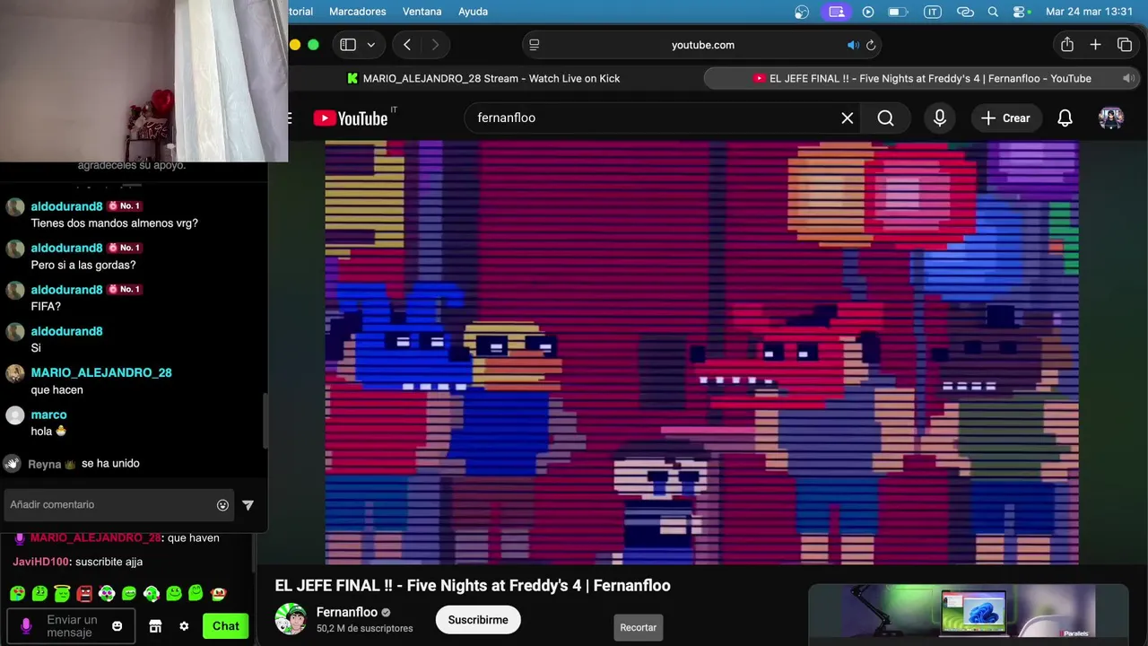Click the JaviHD100 username in Kick chat
This screenshot has width=1148, height=646.
click(40, 562)
